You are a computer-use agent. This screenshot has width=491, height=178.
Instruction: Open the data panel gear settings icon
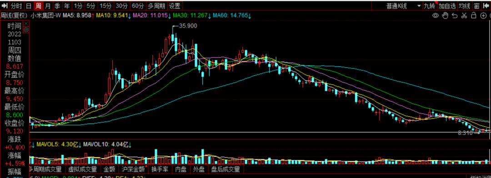[x=26, y=30]
